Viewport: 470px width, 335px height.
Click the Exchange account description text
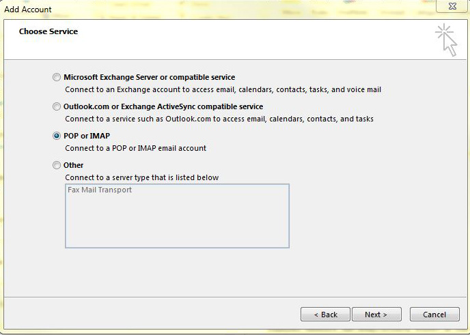223,89
